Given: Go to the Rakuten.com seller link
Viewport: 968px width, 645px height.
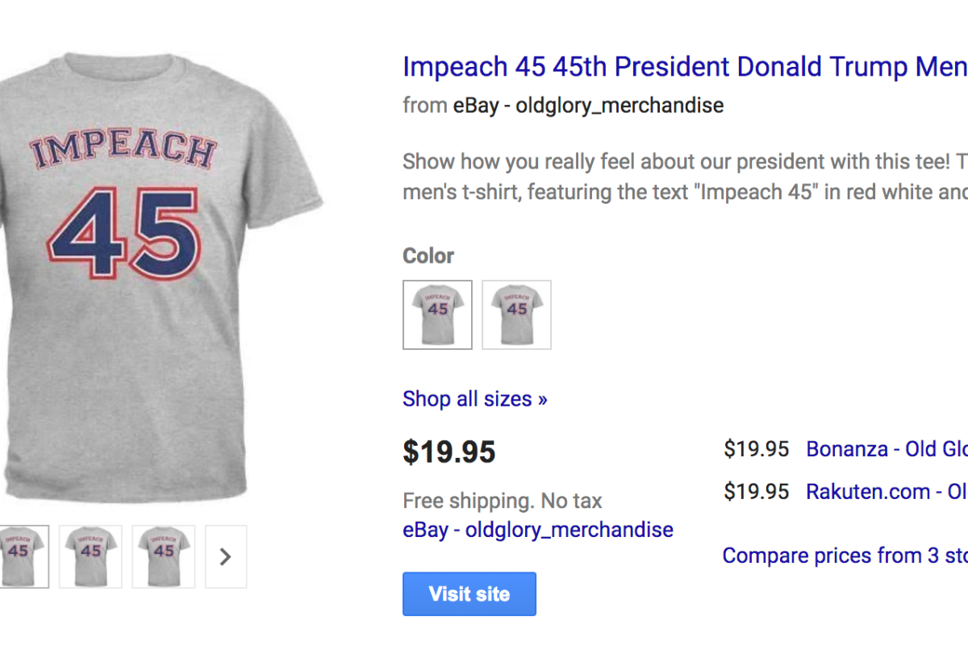Looking at the screenshot, I should tap(886, 492).
